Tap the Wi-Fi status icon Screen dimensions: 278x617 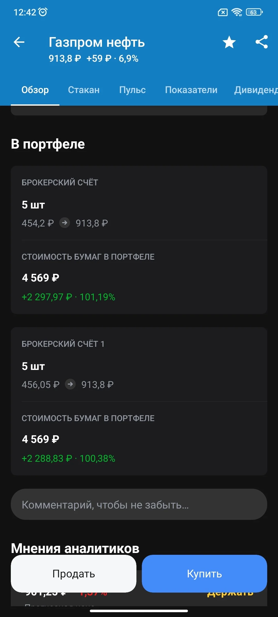tap(237, 12)
